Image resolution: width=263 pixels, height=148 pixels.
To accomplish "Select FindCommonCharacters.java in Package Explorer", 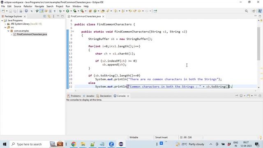I will click(x=32, y=34).
